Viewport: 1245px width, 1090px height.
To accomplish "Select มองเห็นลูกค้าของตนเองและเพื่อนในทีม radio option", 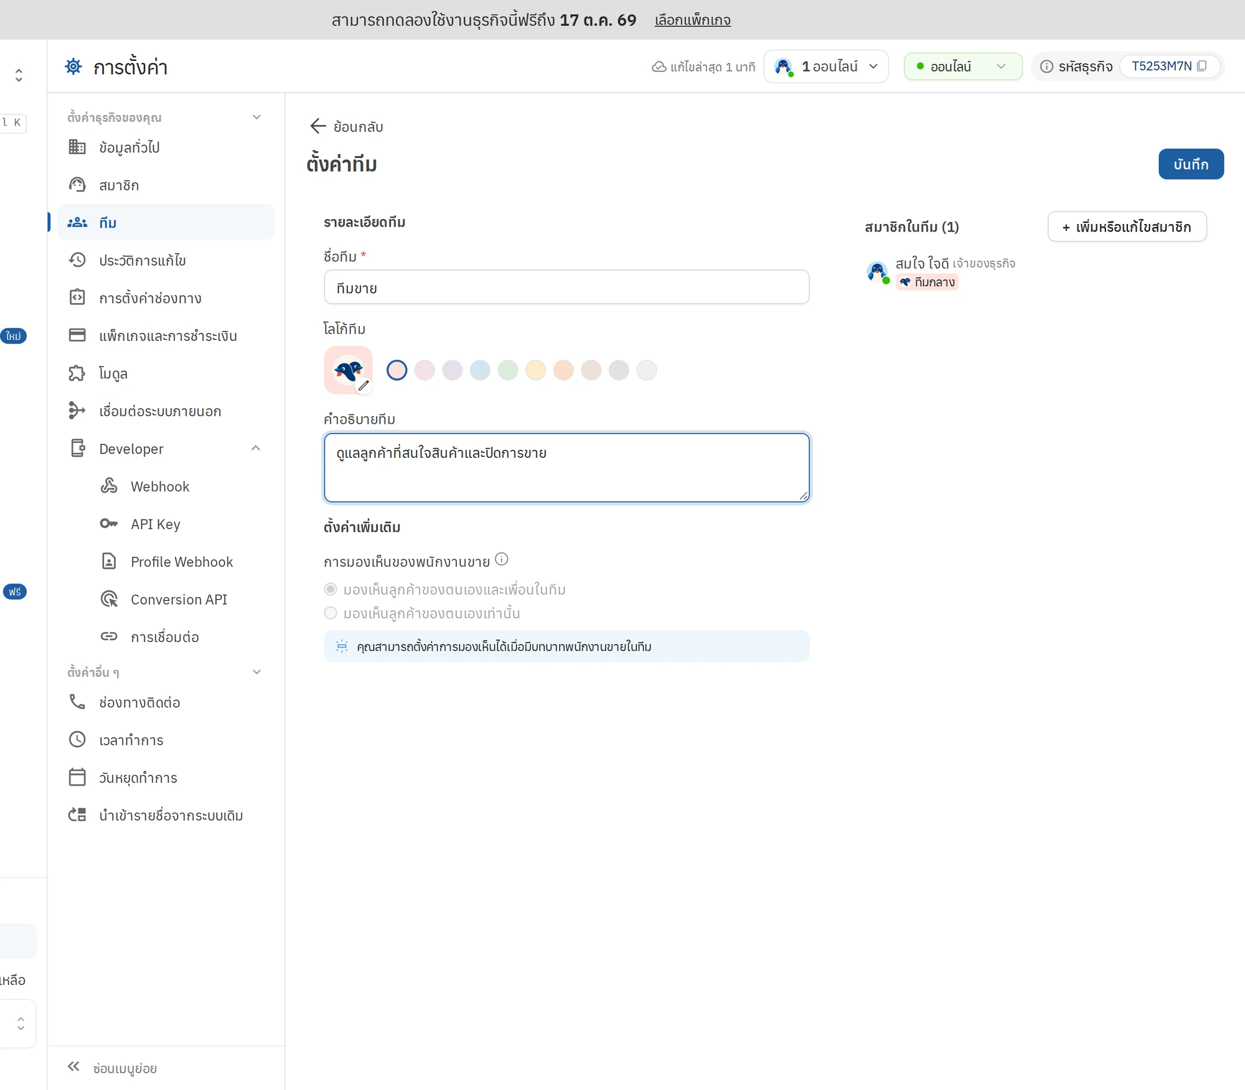I will pos(331,589).
